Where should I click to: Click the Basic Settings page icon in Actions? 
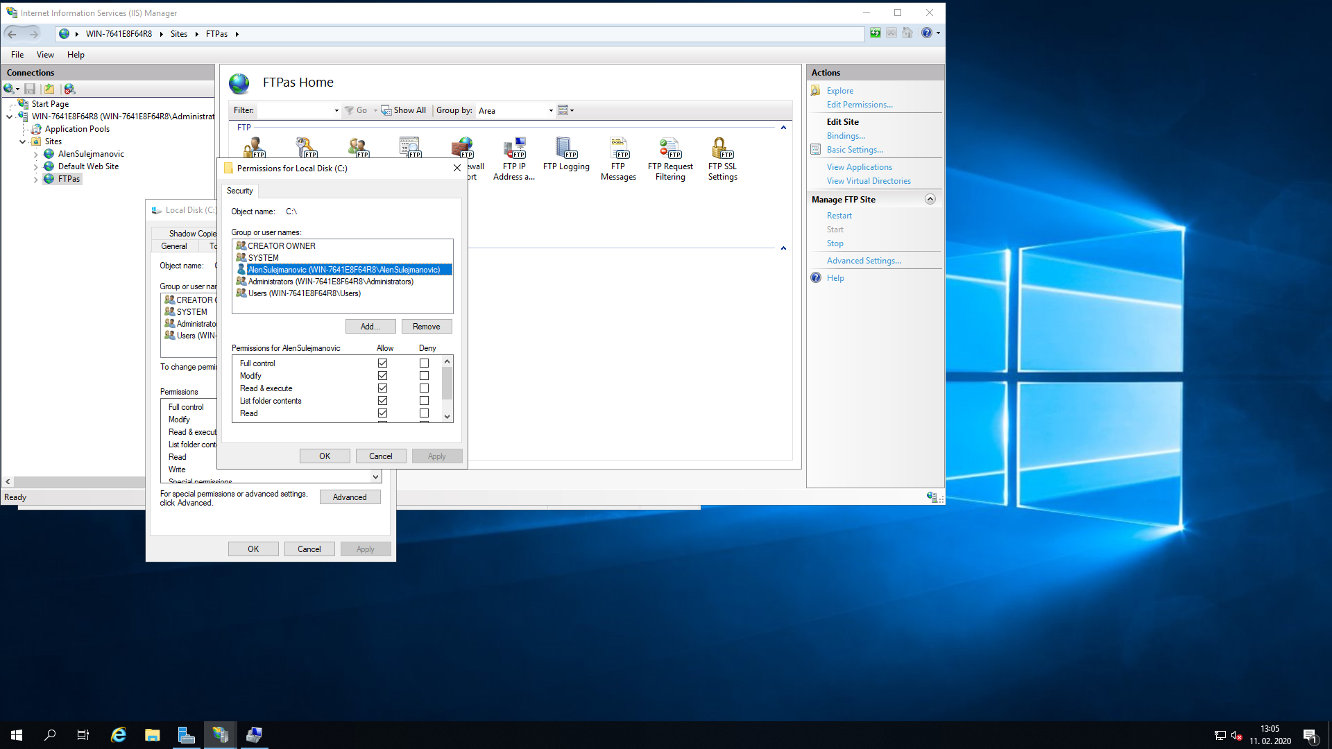pos(816,150)
